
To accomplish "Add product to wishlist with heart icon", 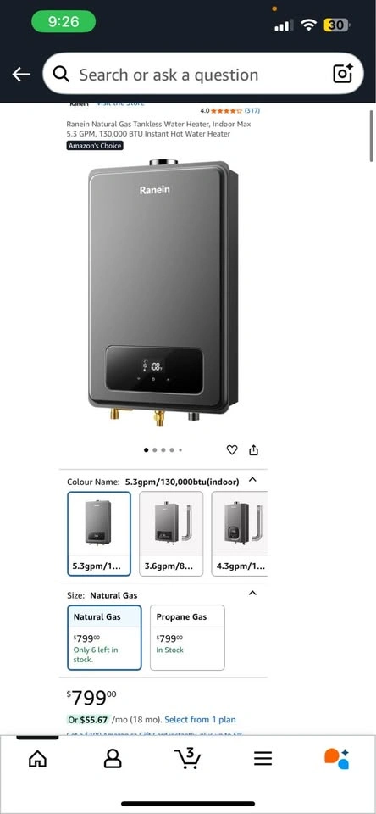I will coord(232,450).
